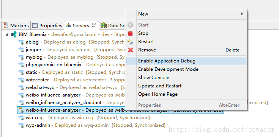Click the votecenter application icon
Viewport: 279px width, 137px height.
coord(21,80)
